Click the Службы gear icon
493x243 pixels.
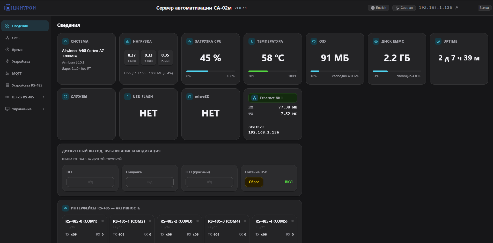pyautogui.click(x=65, y=97)
